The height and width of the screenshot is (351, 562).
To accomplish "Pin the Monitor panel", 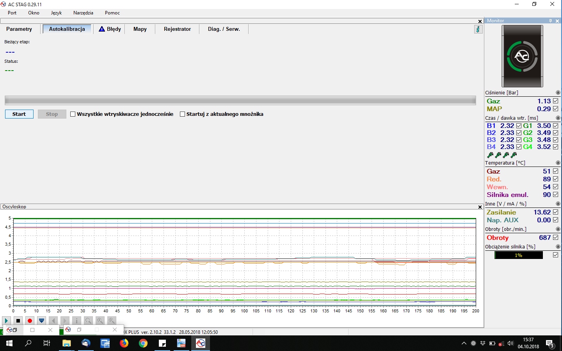I will click(550, 21).
